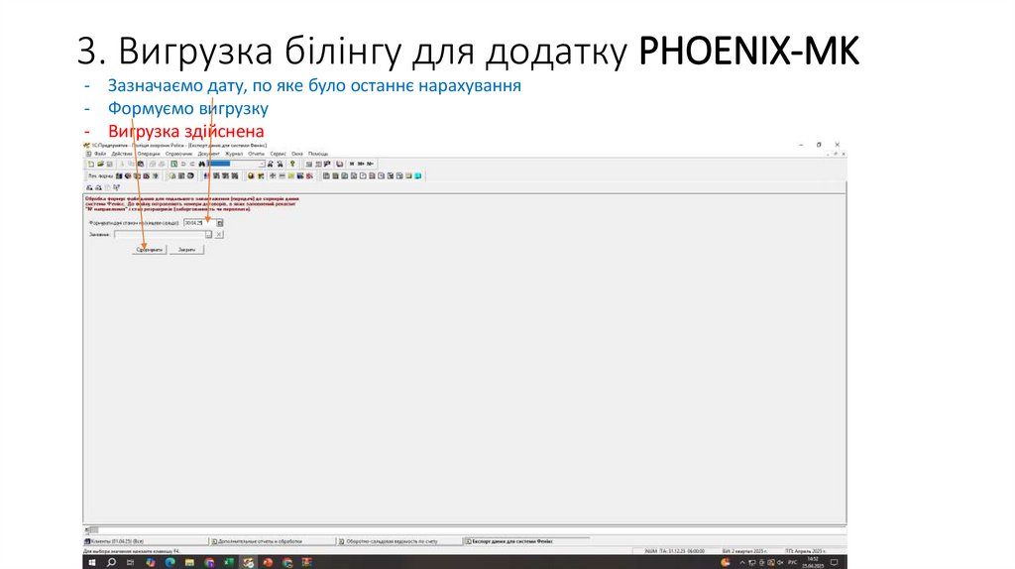Click the Paste clipboard toolbar icon
Image resolution: width=1015 pixels, height=569 pixels.
coord(141,164)
